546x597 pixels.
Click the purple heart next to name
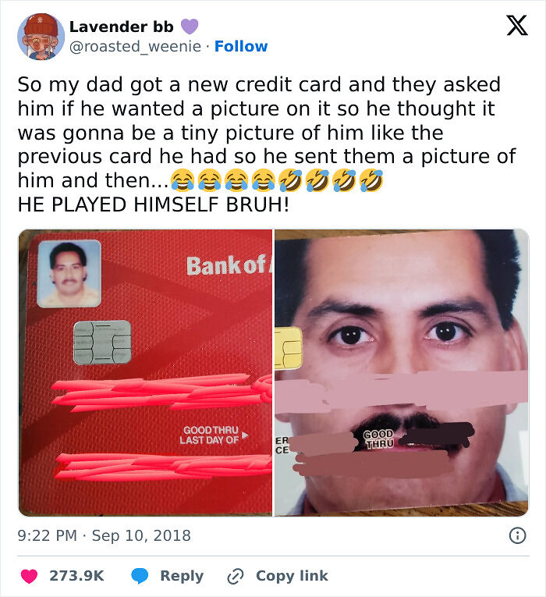click(189, 27)
